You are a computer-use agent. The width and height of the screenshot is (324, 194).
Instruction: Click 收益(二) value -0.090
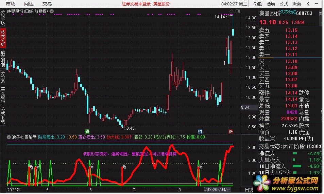pyautogui.click(x=291, y=139)
